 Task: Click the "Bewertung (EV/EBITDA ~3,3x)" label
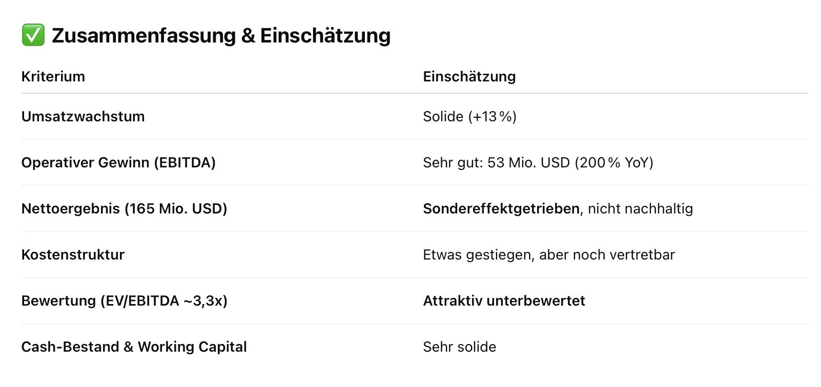coord(124,300)
